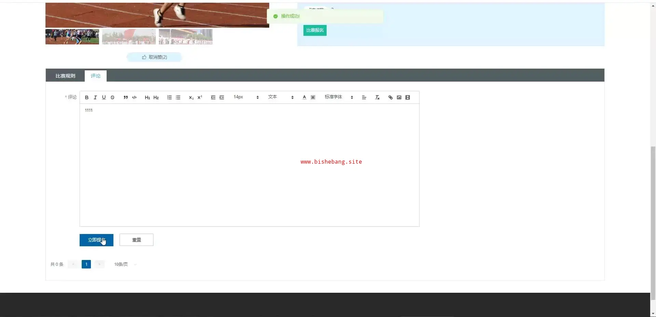Screen dimensions: 656x317
Task: Insert a code block in the comment
Action: pos(134,97)
